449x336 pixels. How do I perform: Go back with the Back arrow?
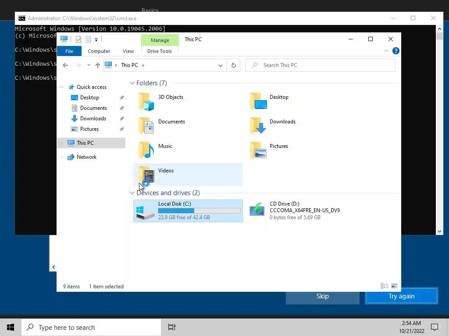[x=65, y=66]
